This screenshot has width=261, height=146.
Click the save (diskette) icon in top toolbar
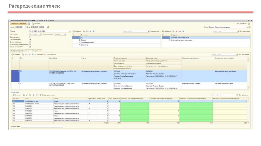(29, 23)
